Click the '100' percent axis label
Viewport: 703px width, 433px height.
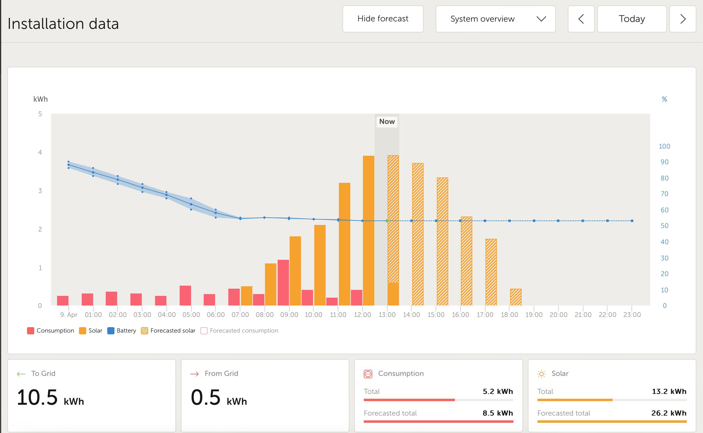[x=665, y=146]
